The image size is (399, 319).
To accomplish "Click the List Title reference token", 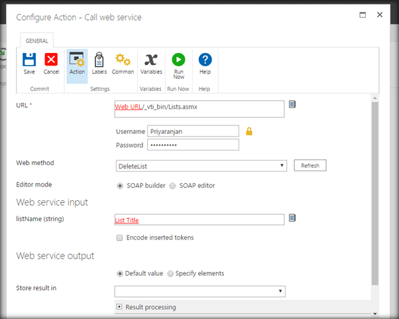I will click(x=127, y=220).
